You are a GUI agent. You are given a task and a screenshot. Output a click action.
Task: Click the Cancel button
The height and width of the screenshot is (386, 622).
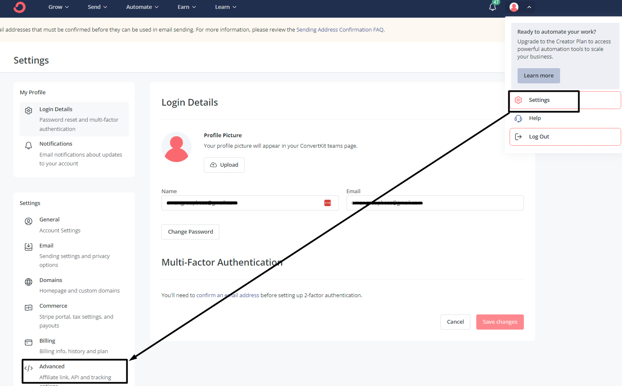click(x=455, y=322)
